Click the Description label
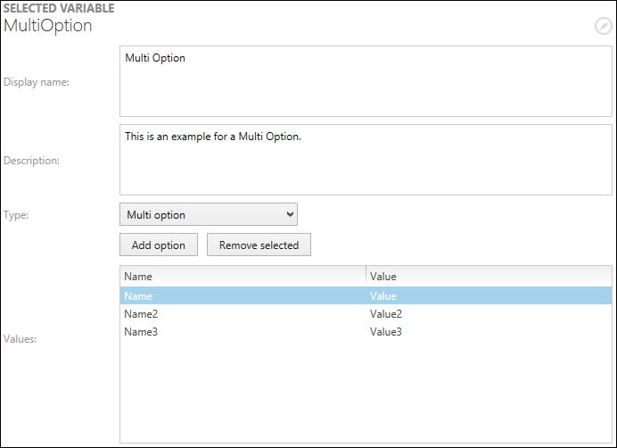Image resolution: width=617 pixels, height=448 pixels. pos(31,161)
